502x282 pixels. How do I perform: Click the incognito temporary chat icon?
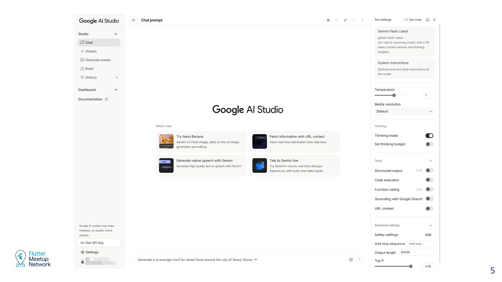[x=328, y=20]
